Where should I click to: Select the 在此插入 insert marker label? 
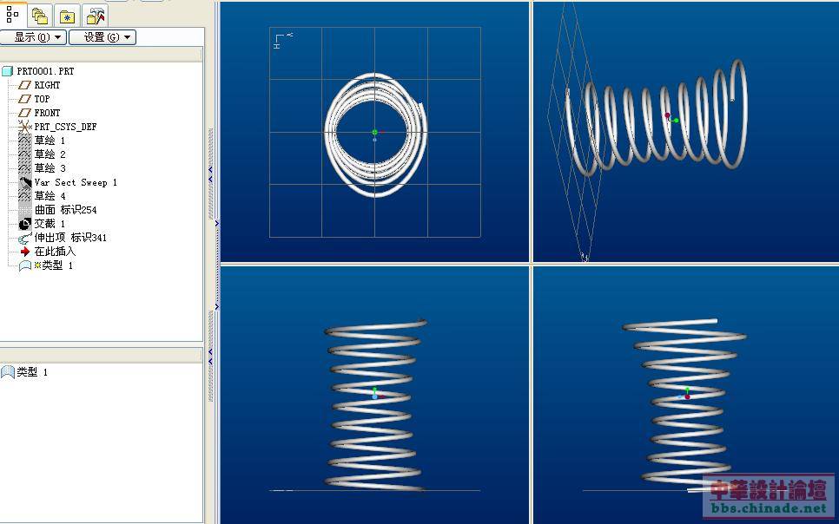pos(55,252)
